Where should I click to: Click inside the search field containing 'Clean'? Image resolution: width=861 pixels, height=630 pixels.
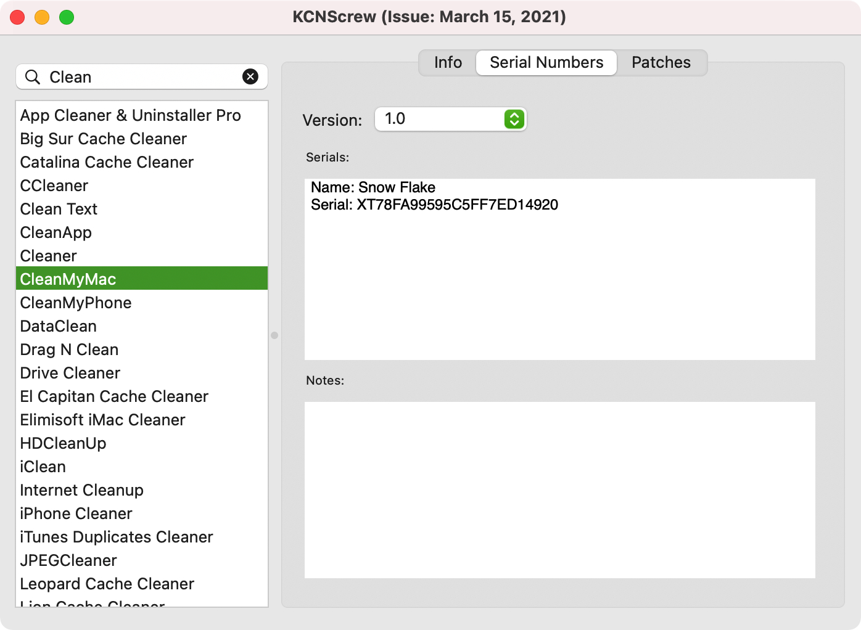coord(142,77)
